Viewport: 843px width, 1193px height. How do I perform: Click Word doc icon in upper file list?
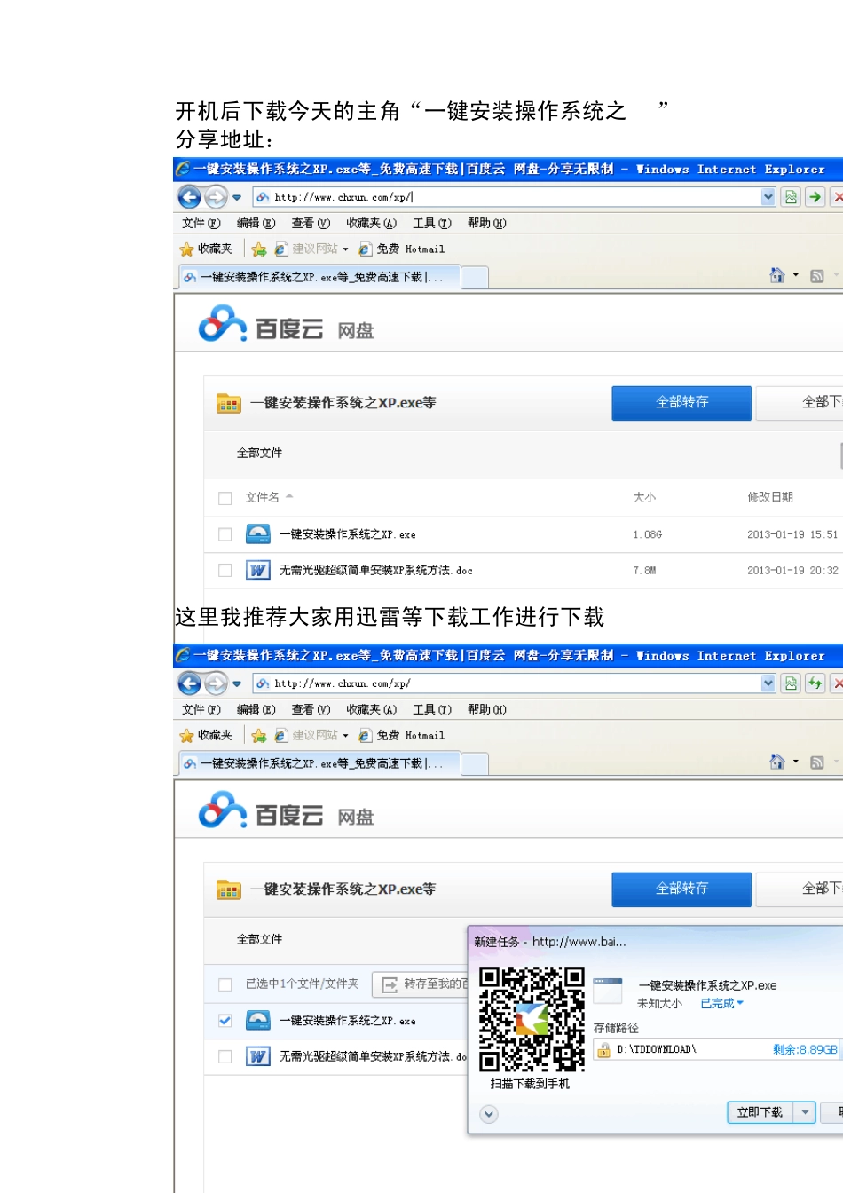click(258, 570)
